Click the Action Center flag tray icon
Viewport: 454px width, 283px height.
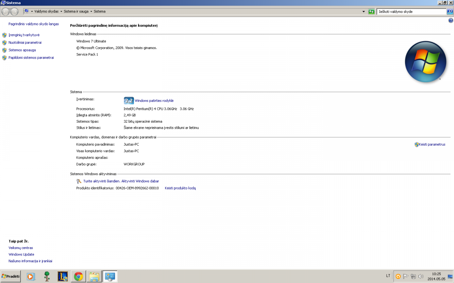pyautogui.click(x=406, y=277)
